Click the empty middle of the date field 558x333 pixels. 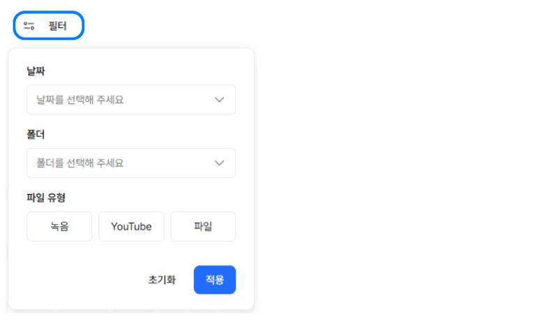[x=169, y=100]
